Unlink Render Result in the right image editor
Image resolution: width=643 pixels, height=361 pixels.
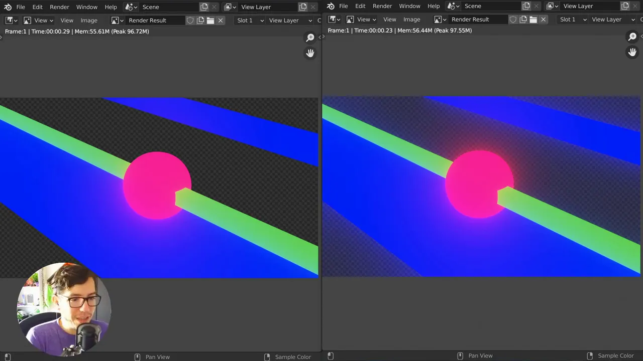[544, 20]
